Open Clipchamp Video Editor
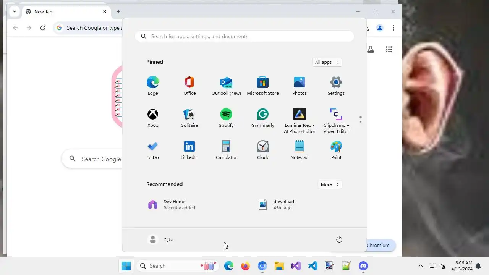The image size is (489, 275). [336, 121]
